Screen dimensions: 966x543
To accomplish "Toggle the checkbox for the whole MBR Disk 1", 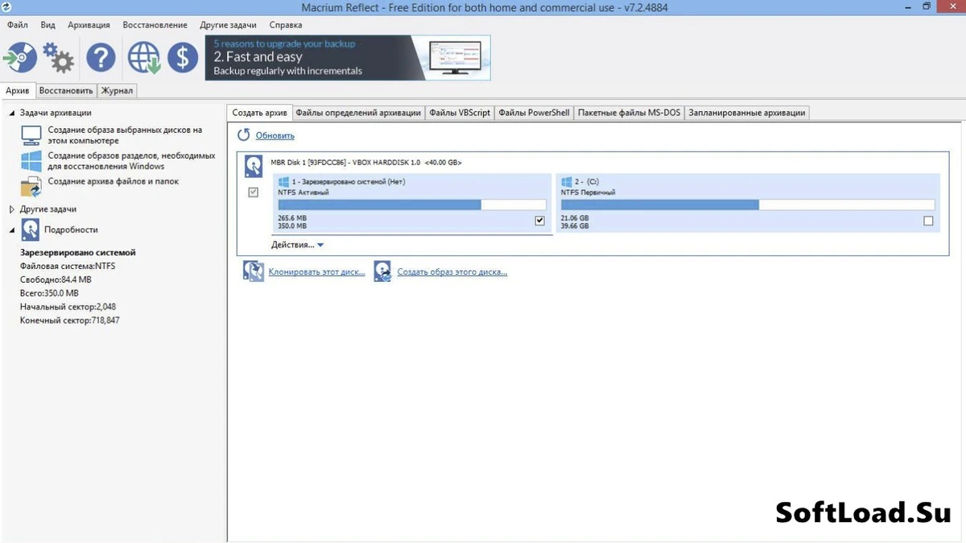I will click(x=254, y=193).
